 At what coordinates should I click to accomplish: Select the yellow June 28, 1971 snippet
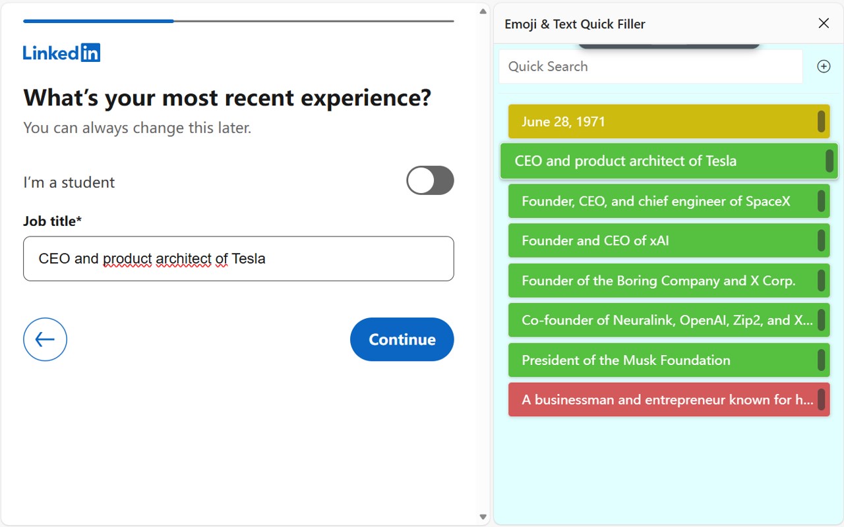coord(659,122)
